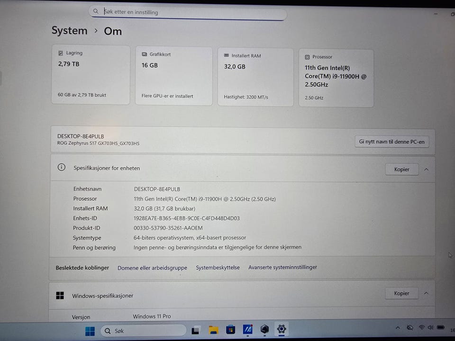Select the Produkt-ID value 00330-53790-35261-AAOEM
Image resolution: width=455 pixels, height=341 pixels.
pyautogui.click(x=168, y=228)
